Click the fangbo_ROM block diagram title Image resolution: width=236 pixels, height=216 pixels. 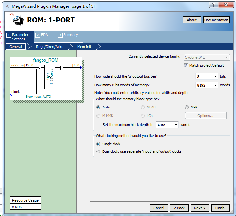click(46, 60)
